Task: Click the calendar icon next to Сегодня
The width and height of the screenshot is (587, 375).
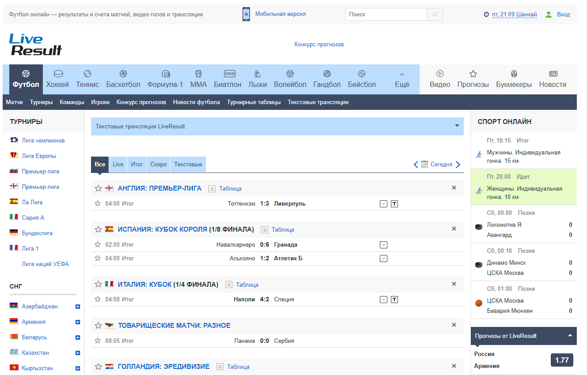Action: tap(424, 165)
